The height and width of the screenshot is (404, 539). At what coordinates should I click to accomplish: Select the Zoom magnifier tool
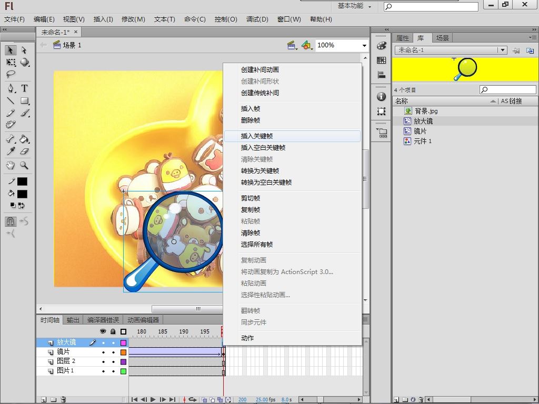point(24,165)
